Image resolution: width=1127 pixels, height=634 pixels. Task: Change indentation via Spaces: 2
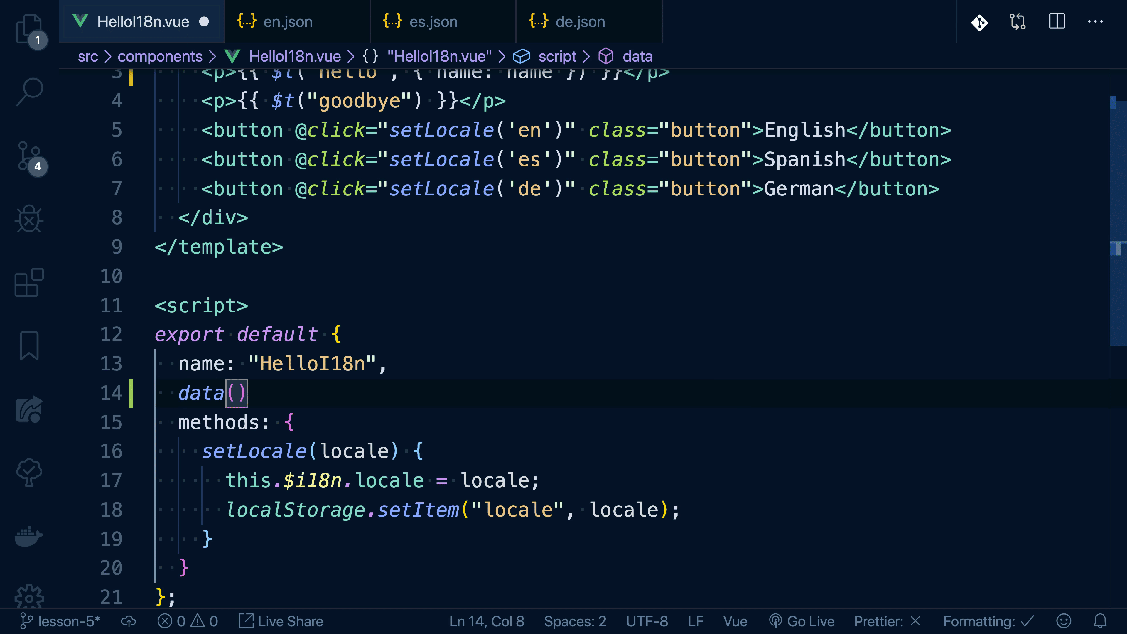[575, 621]
